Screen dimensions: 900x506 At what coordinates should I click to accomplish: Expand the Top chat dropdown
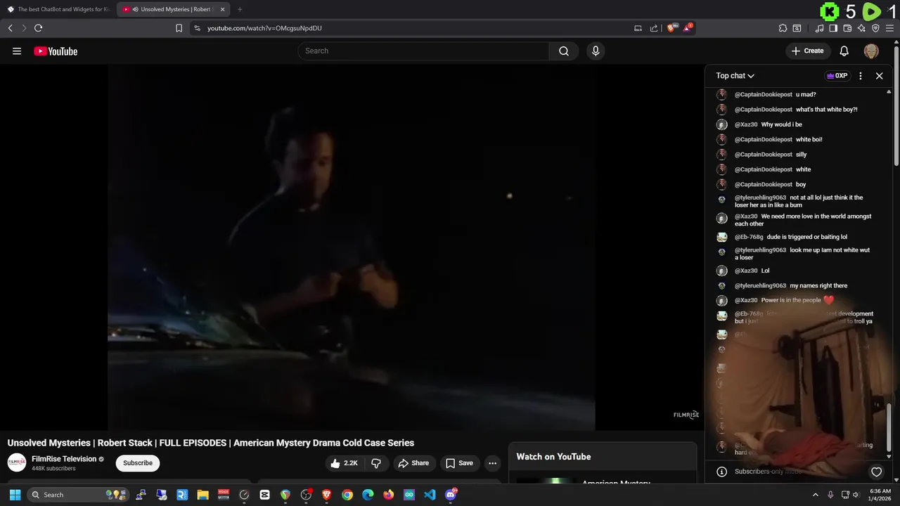[x=735, y=76]
